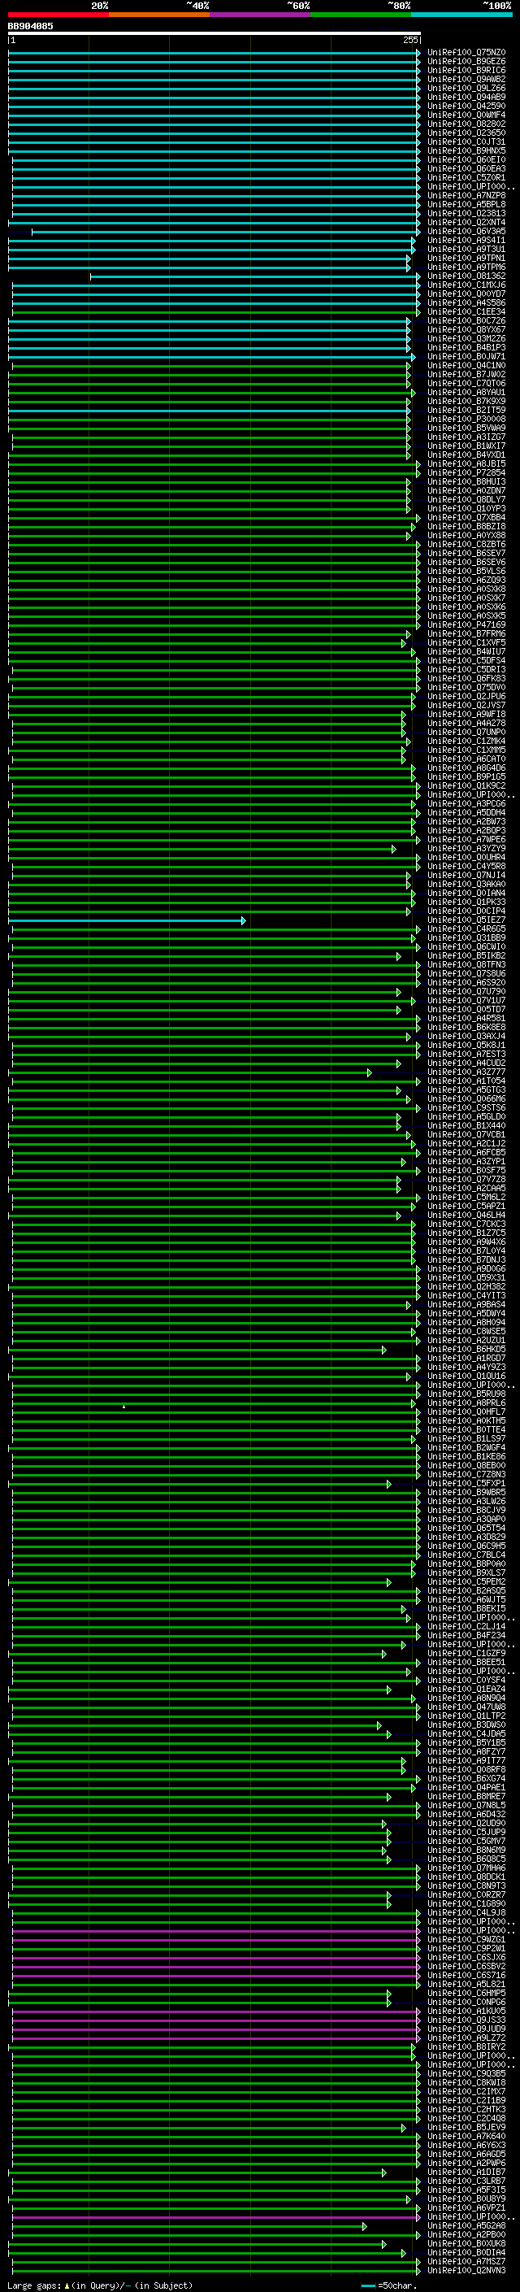The height and width of the screenshot is (2292, 520).
Task: Click the UniRef100_Q9JUD9 label
Action: [x=466, y=2029]
